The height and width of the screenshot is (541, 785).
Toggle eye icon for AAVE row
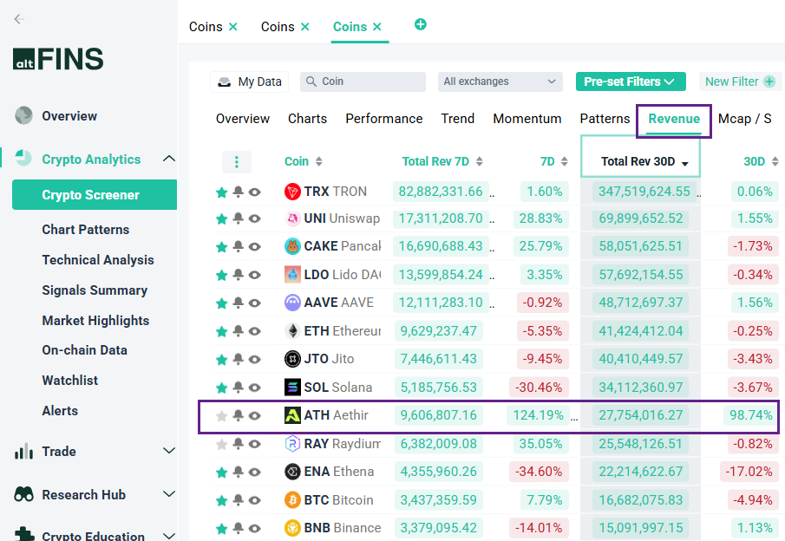(255, 303)
